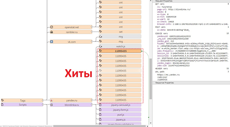
Task: Toggle the openstat.net expander circle
Action: pyautogui.click(x=92, y=27)
